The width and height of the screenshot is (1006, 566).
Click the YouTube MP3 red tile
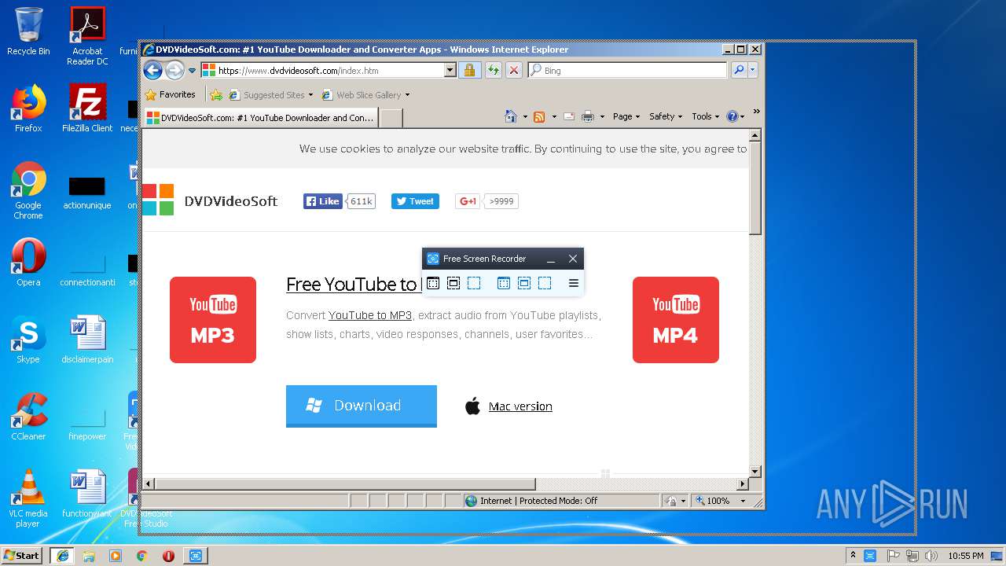pos(213,320)
